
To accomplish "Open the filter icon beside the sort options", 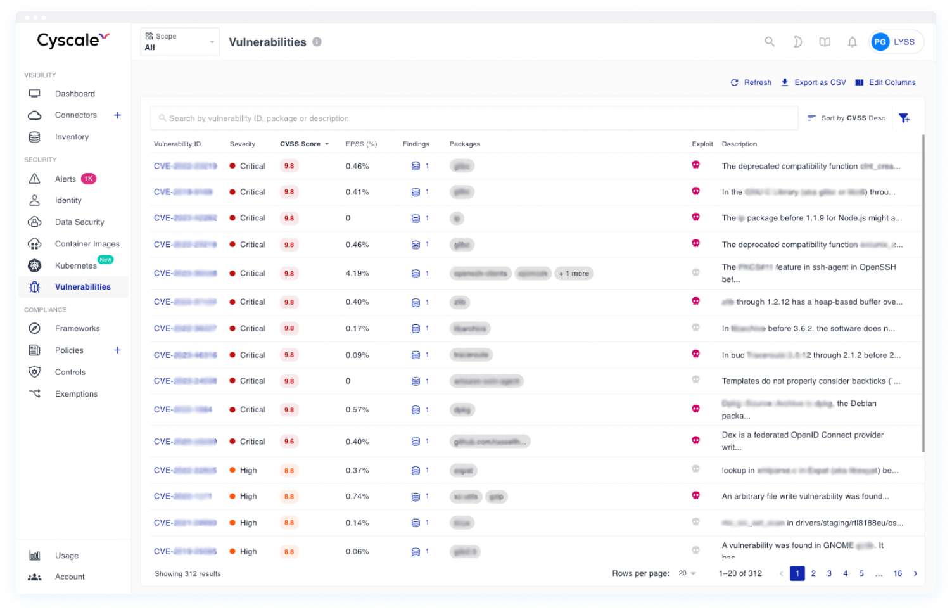I will coord(904,117).
